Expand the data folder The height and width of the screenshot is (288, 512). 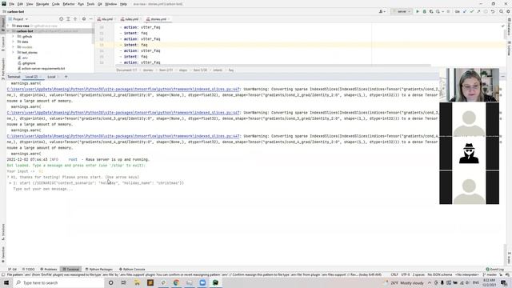14,42
